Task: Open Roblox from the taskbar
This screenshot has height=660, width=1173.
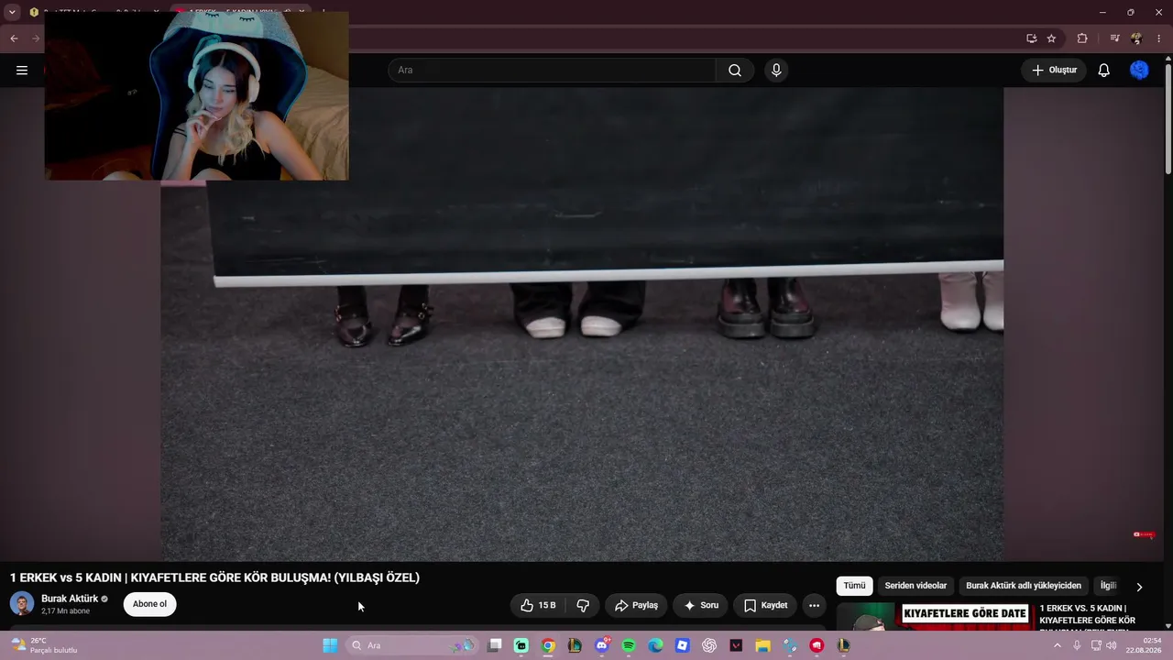Action: pos(682,645)
